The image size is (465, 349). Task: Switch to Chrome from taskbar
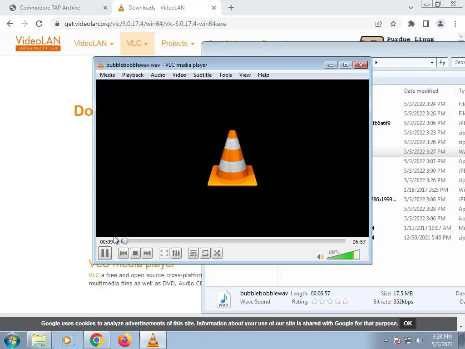[96, 340]
